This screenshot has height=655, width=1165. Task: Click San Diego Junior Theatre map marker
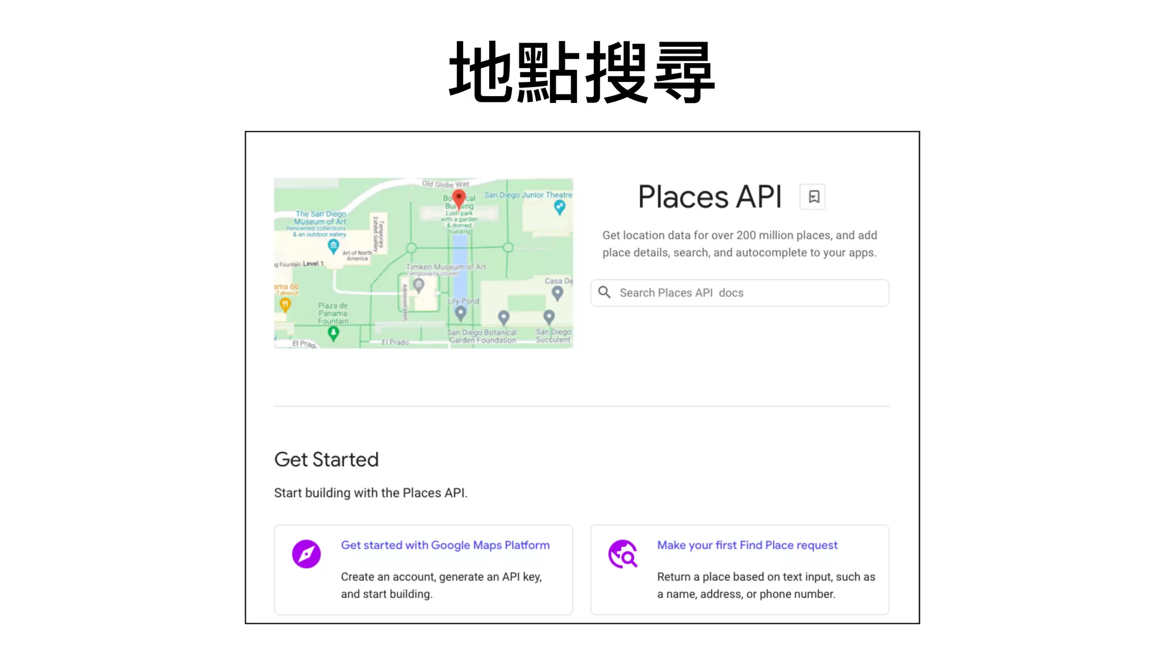pyautogui.click(x=559, y=207)
